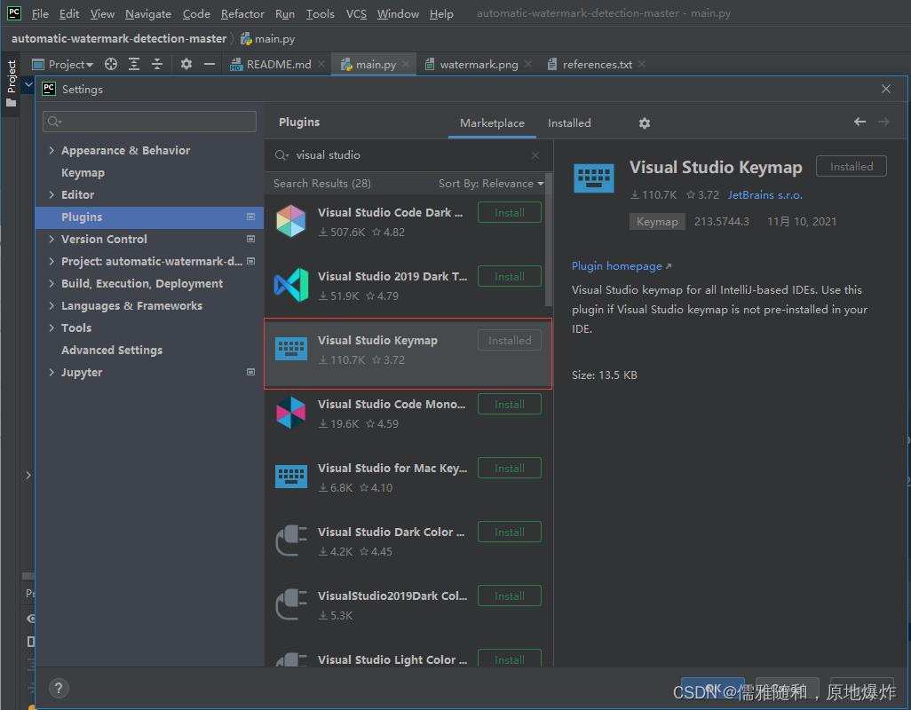Install VisualStudio2019Dark Color plugin

pos(510,596)
